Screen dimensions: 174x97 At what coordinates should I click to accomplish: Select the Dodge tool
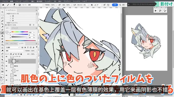(2, 51)
